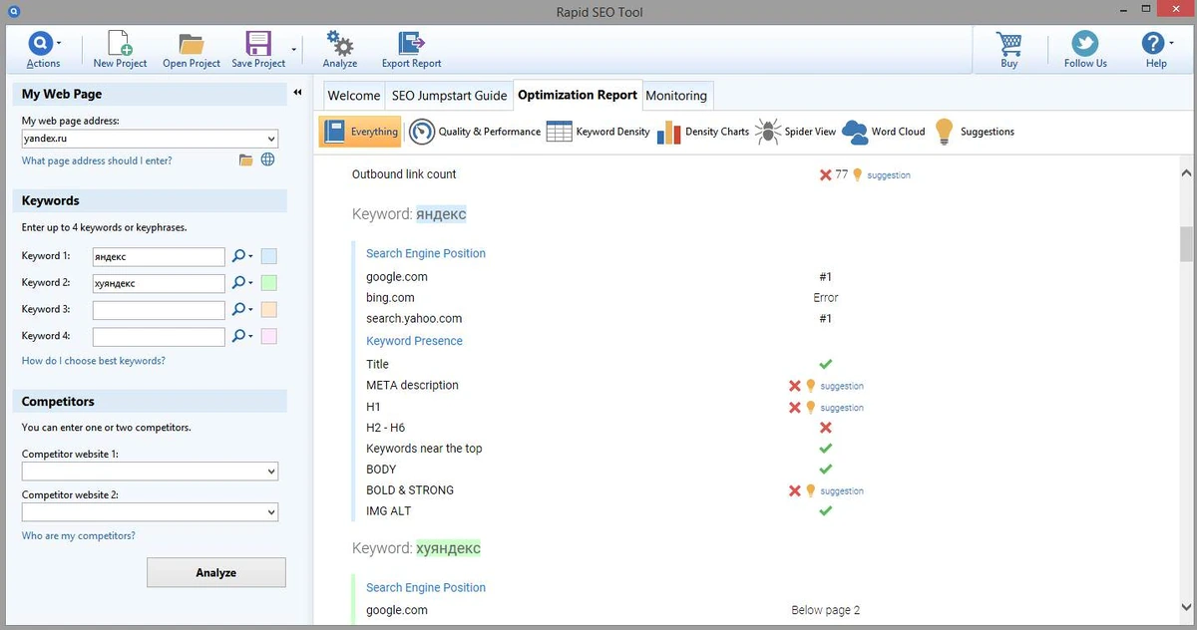
Task: Click lightbulb icon in Outbound link count row
Action: coord(858,174)
